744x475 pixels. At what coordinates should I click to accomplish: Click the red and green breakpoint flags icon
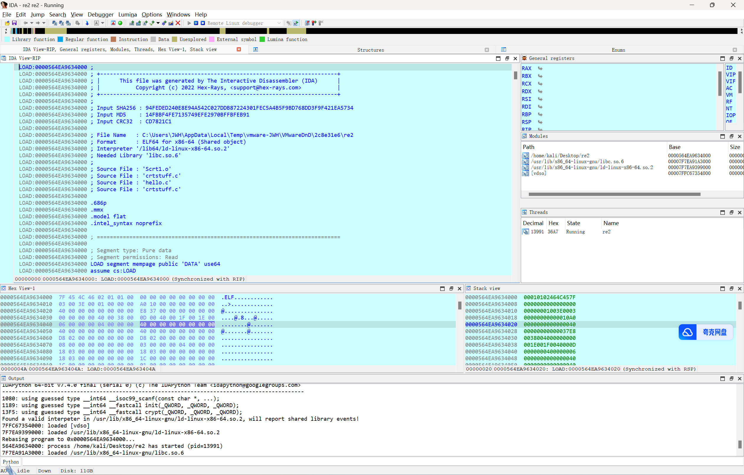(314, 23)
